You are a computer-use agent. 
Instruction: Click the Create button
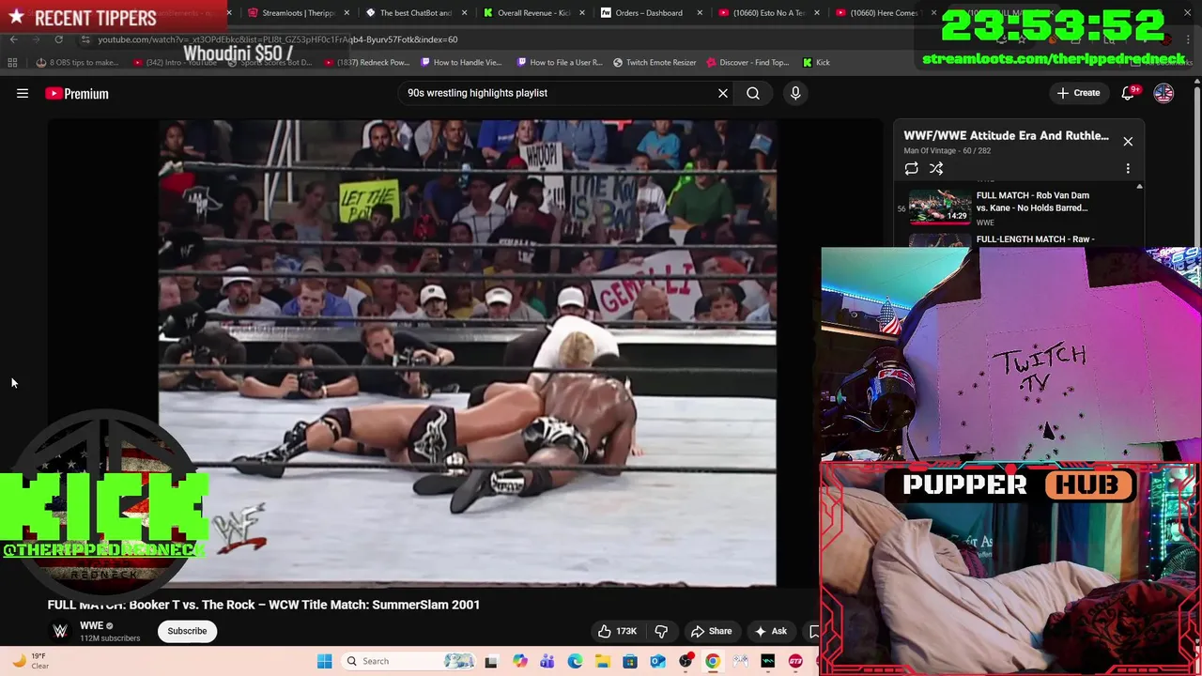pos(1078,93)
